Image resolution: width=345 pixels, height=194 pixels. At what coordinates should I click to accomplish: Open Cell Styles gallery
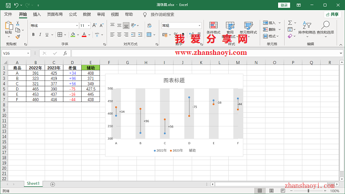(x=249, y=28)
